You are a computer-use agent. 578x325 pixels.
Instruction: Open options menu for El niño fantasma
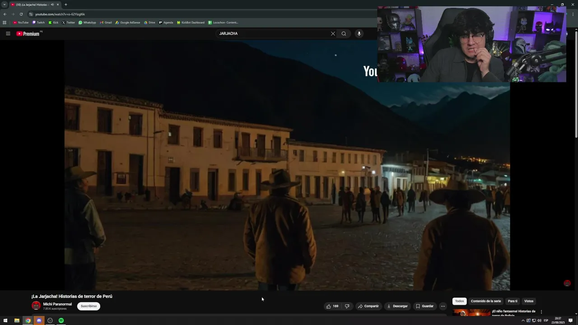coord(541,311)
